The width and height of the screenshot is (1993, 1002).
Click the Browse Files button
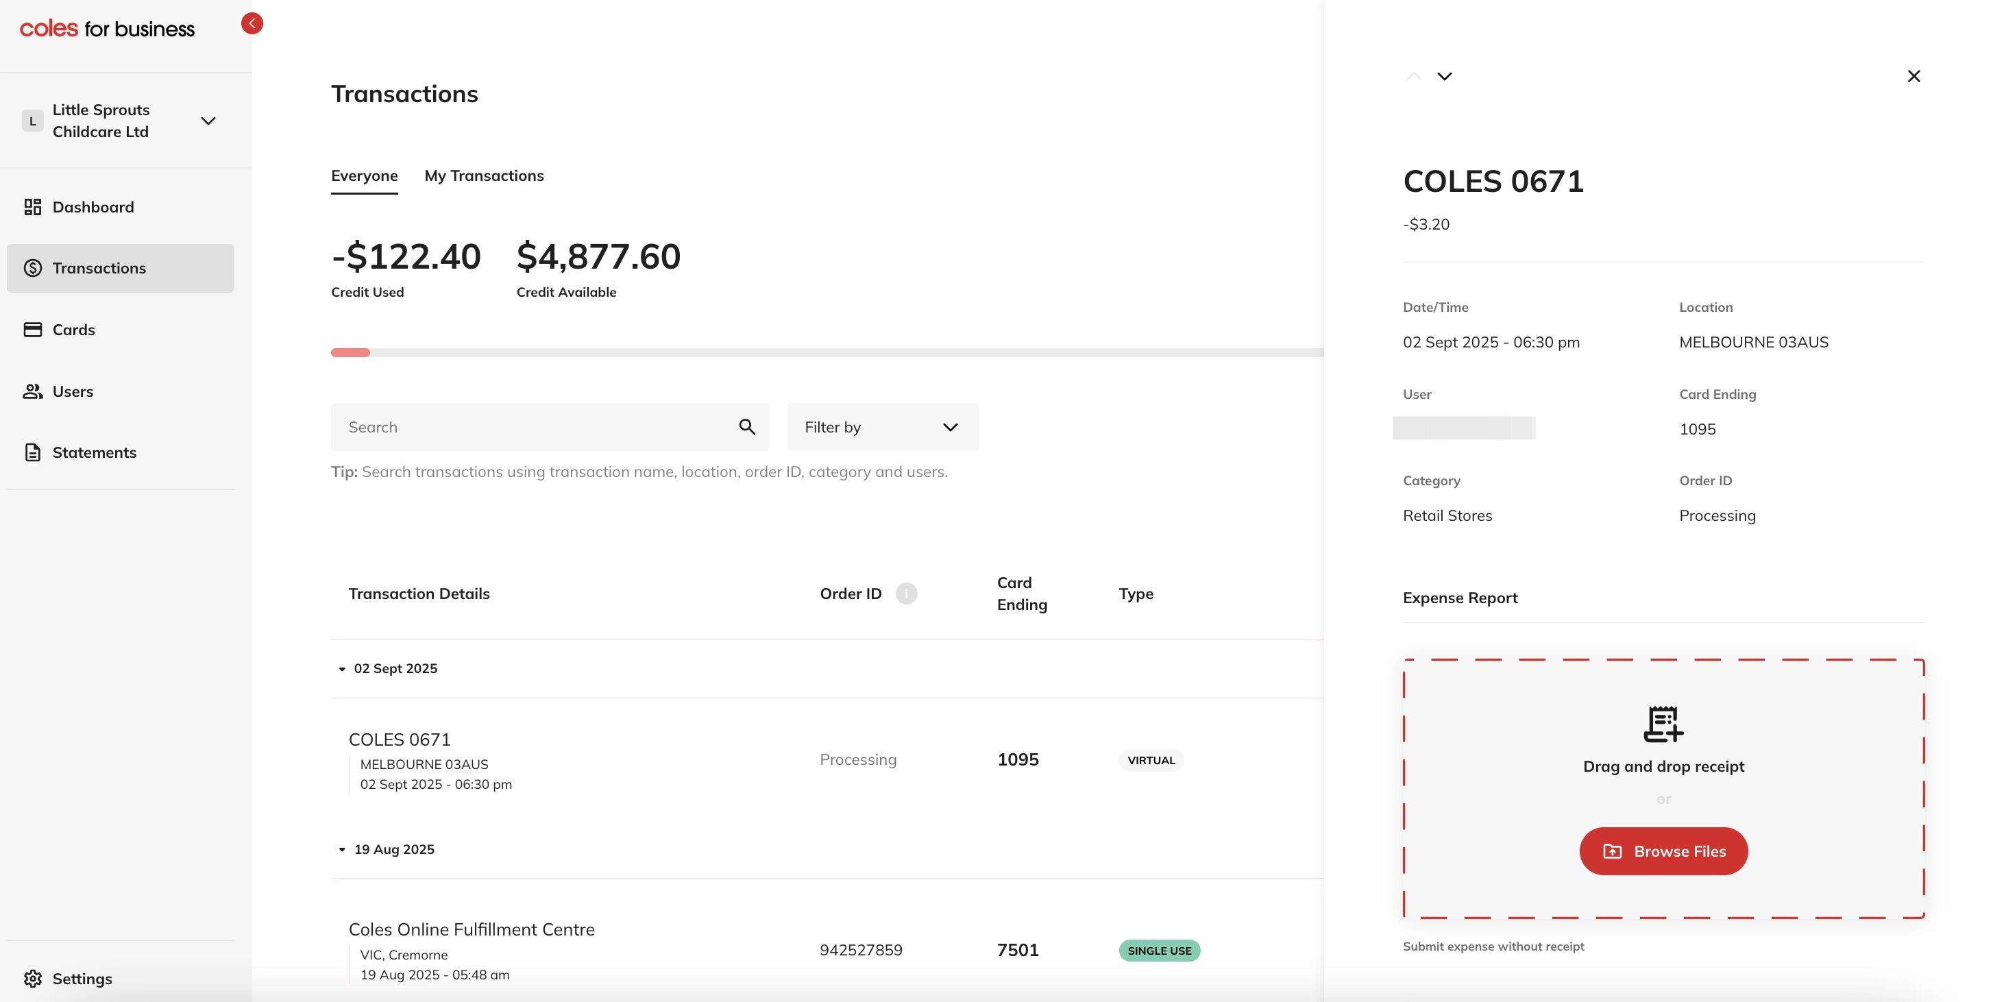[x=1663, y=851]
